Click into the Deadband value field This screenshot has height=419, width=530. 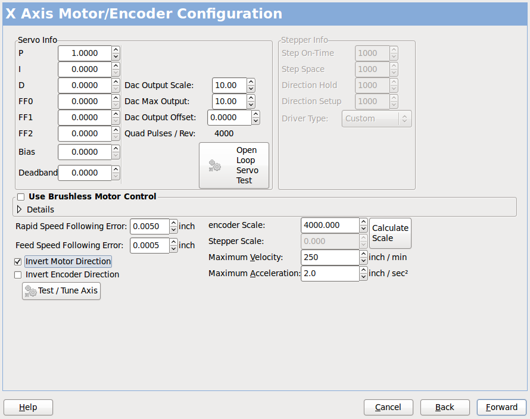point(83,173)
